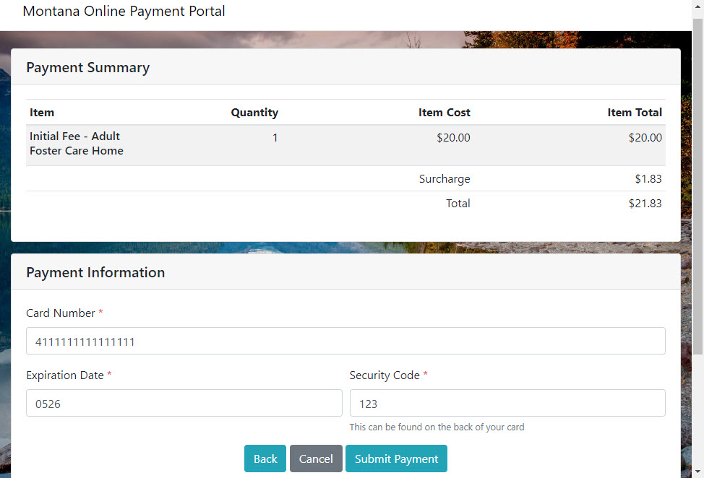Click the scrollbar up arrow
This screenshot has height=478, width=704.
click(697, 6)
